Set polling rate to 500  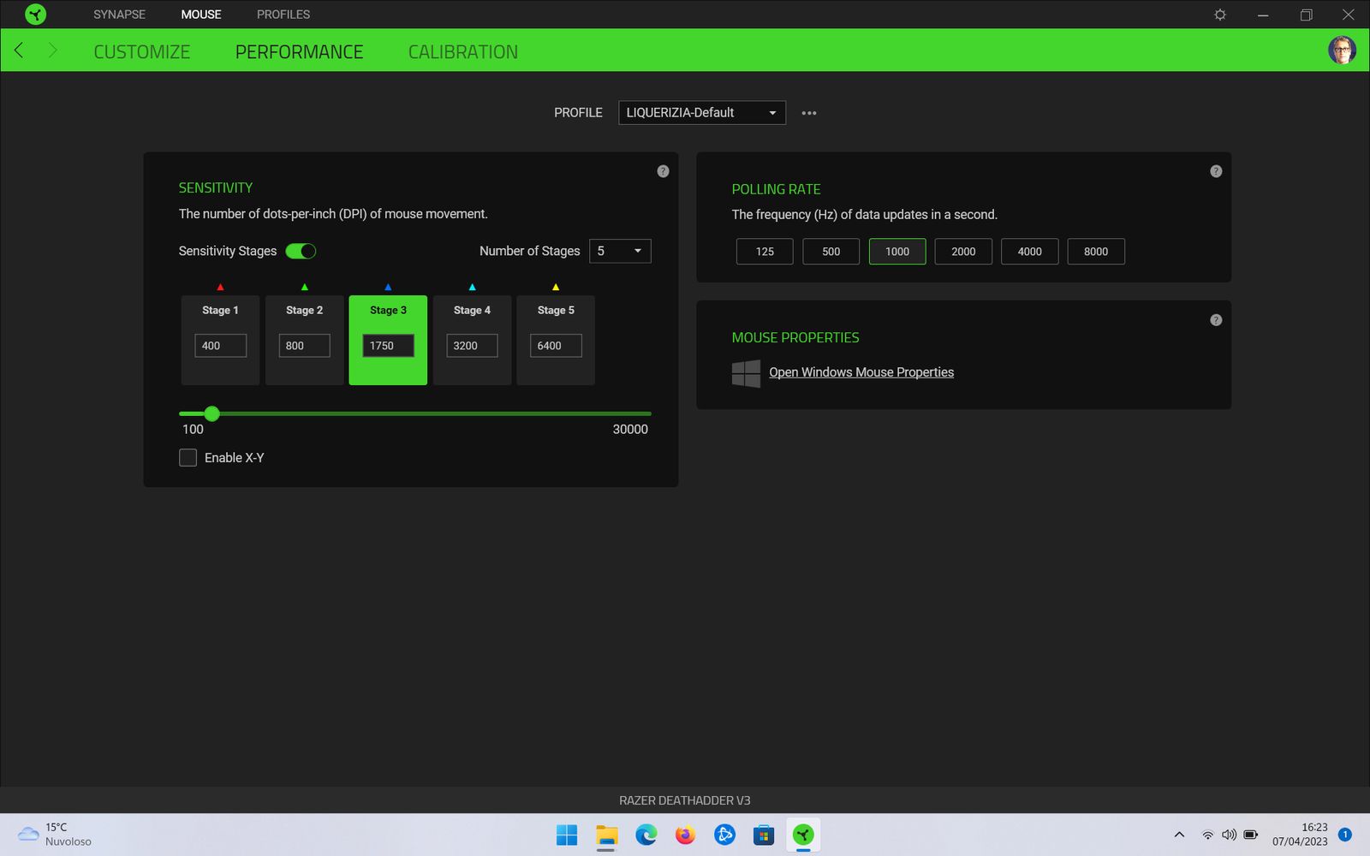(831, 252)
